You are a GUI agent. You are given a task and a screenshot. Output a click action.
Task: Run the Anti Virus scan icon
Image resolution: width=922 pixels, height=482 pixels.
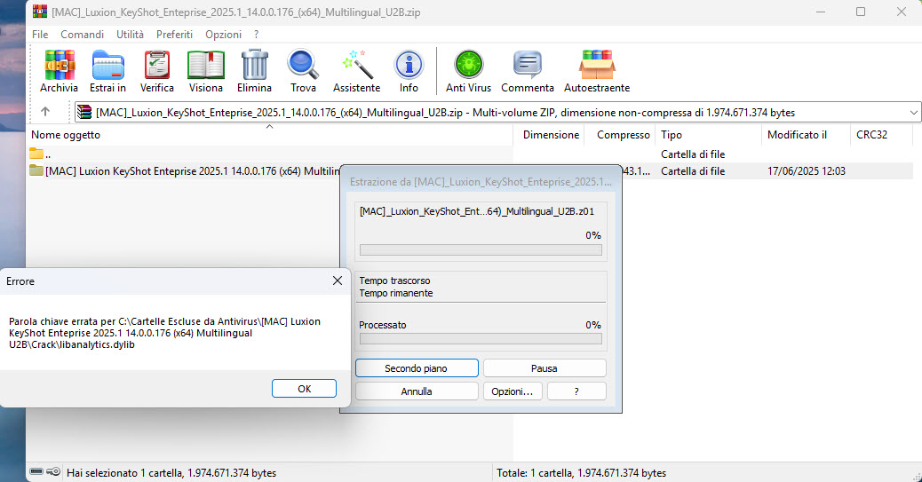(x=469, y=66)
